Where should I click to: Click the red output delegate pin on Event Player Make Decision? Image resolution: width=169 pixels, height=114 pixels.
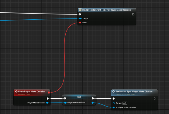[49, 93]
